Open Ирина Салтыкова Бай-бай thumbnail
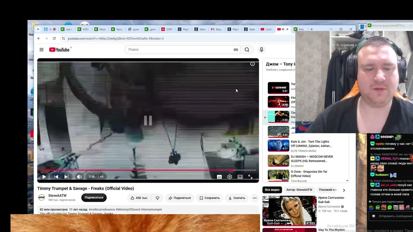The height and width of the screenshot is (232, 413). tap(289, 211)
